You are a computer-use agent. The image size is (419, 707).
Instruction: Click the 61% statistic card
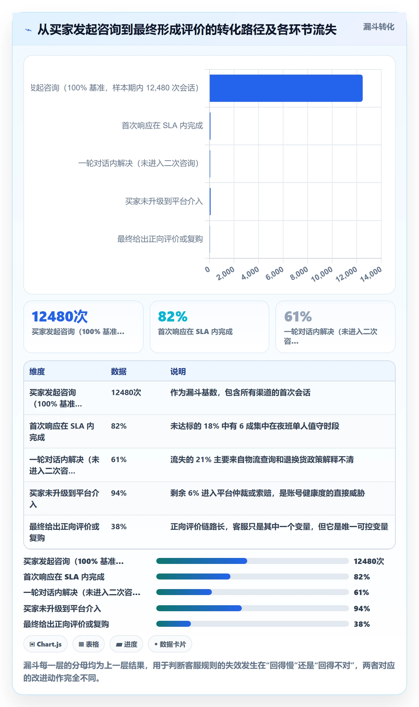[x=335, y=327]
